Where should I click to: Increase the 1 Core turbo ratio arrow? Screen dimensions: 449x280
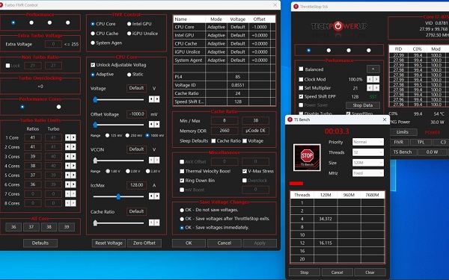coord(73,137)
